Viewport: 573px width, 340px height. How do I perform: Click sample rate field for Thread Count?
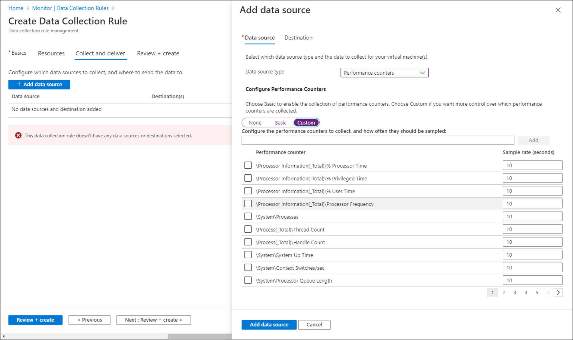tap(532, 229)
